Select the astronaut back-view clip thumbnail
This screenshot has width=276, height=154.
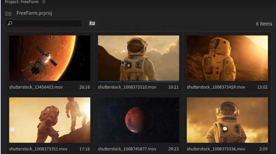[227, 58]
